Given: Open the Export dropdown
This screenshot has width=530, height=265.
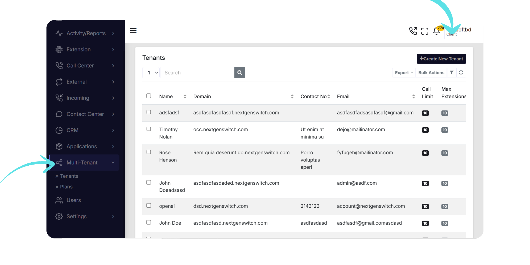Looking at the screenshot, I should point(404,73).
